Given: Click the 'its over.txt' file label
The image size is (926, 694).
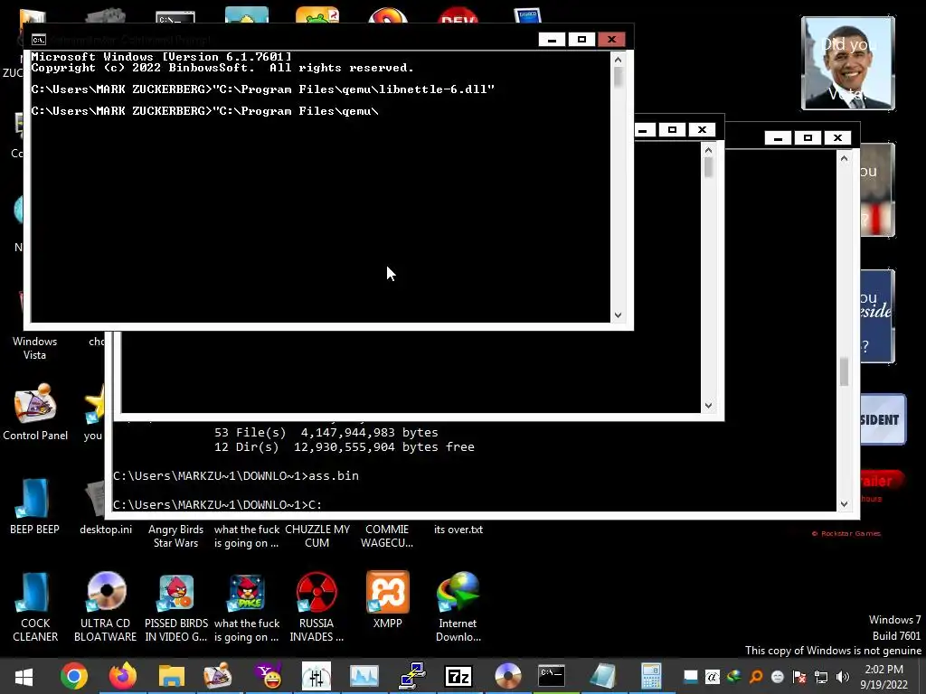Looking at the screenshot, I should tap(458, 530).
